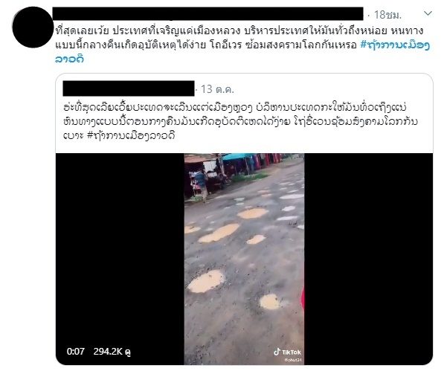Click the 294.2K views counter
The width and height of the screenshot is (444, 371).
click(112, 352)
